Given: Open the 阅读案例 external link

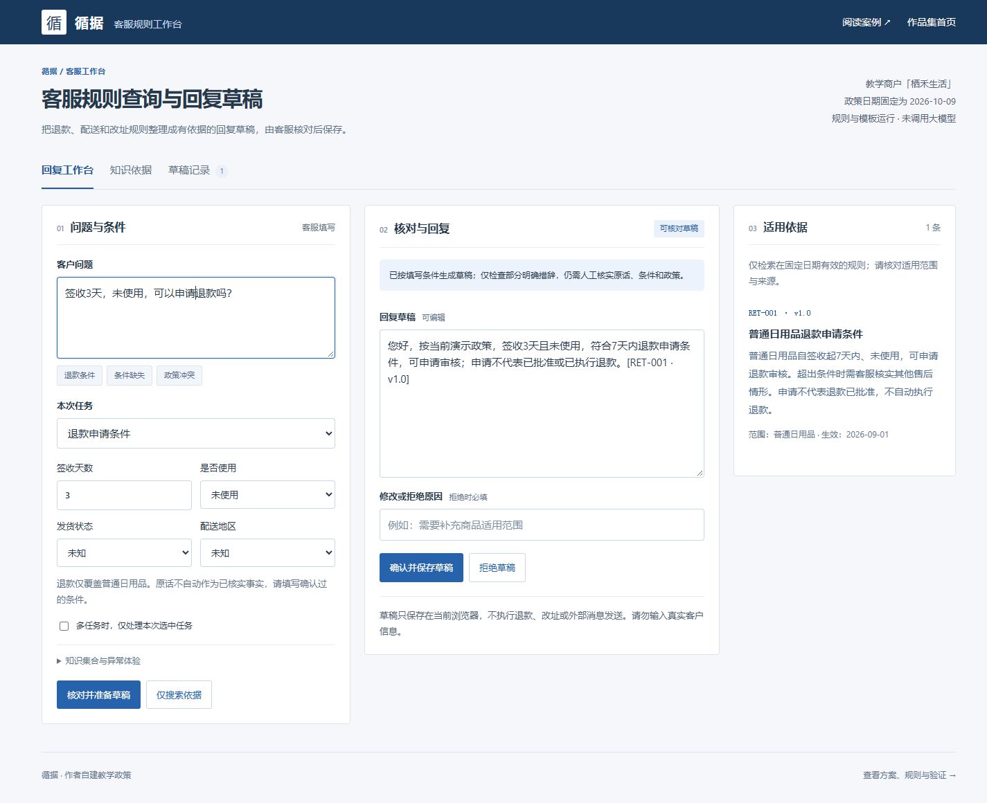Looking at the screenshot, I should 866,22.
